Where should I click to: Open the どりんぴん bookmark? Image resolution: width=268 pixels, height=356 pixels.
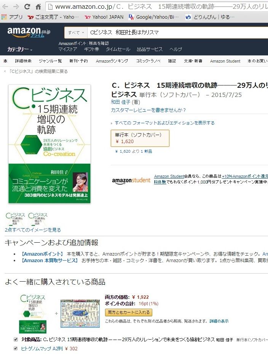click(x=210, y=17)
